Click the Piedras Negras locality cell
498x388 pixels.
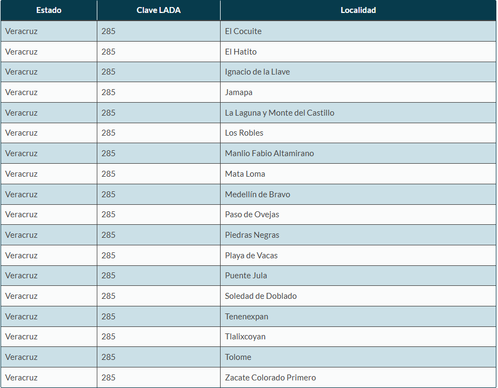point(358,235)
